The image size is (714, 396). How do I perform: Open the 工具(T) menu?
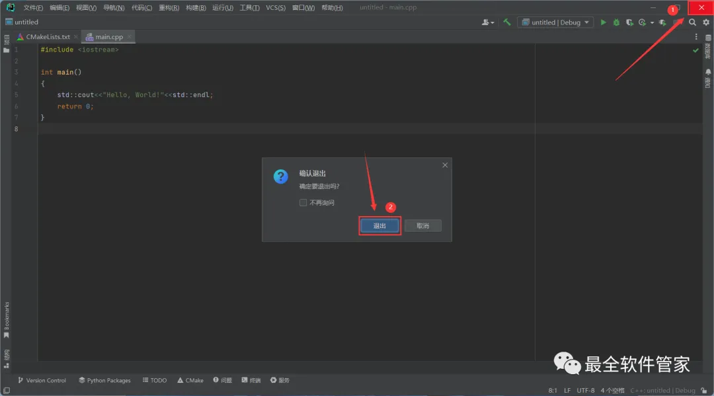coord(249,8)
